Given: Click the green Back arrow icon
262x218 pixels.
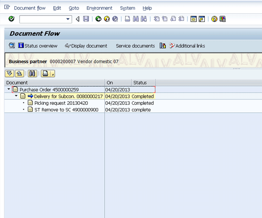Looking at the screenshot, I should (99, 19).
